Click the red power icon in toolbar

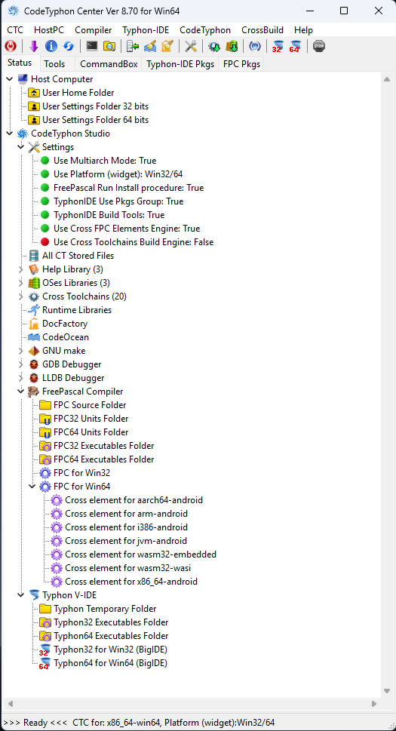[11, 46]
